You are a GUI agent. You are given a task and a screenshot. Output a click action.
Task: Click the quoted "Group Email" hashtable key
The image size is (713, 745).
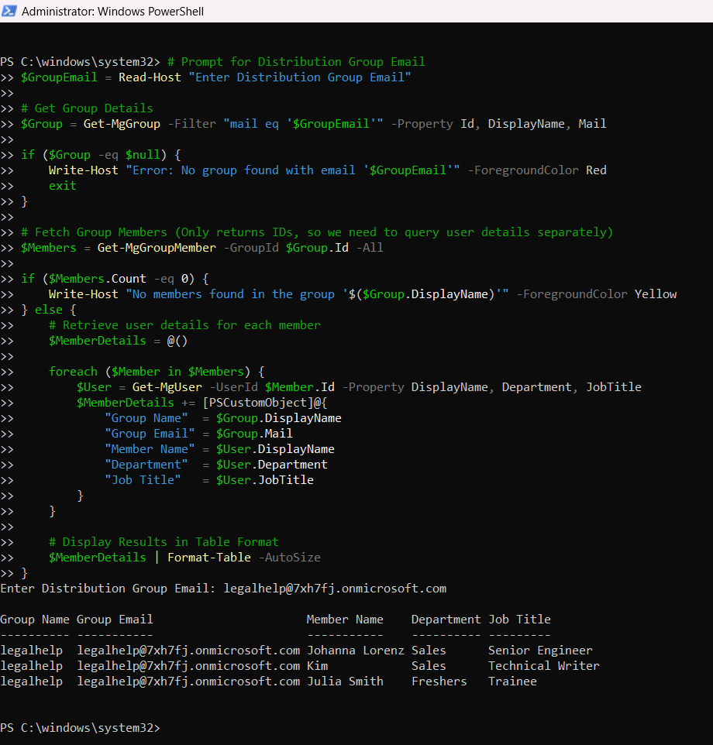pyautogui.click(x=150, y=434)
